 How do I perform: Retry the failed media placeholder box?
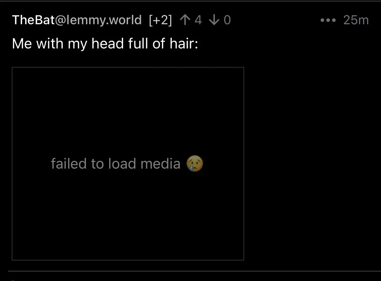coord(128,164)
